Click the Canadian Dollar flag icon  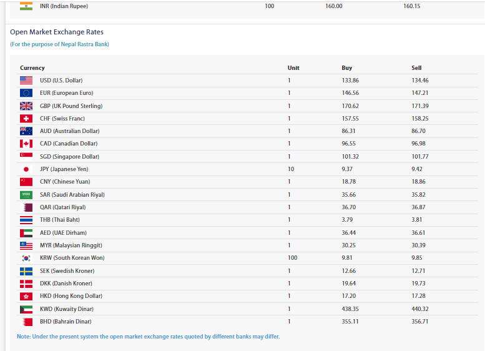click(26, 144)
